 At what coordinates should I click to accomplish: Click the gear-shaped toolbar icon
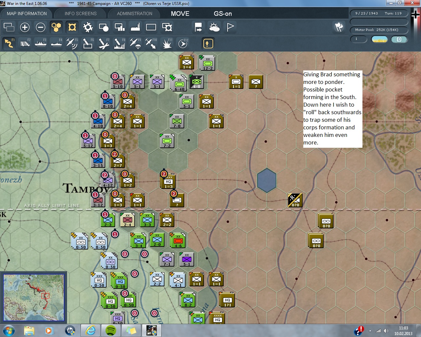pyautogui.click(x=88, y=27)
